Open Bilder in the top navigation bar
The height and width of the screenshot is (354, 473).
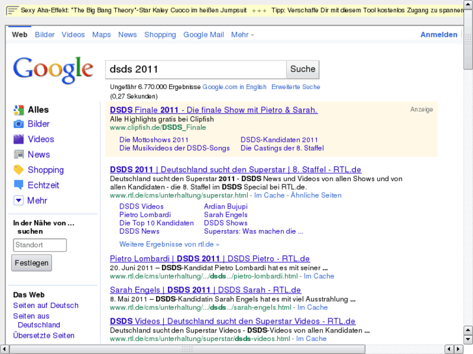click(x=45, y=34)
